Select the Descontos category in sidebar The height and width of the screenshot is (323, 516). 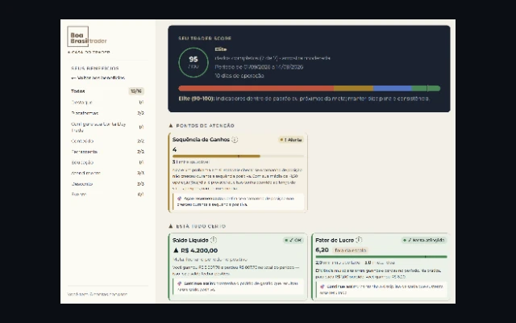click(107, 184)
